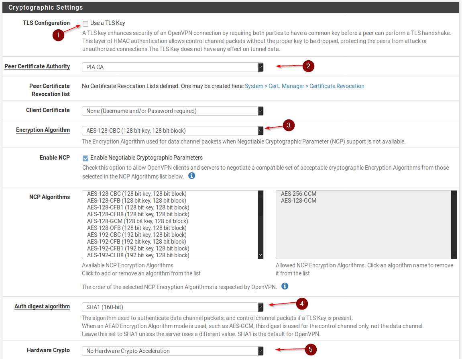Open the Auth digest algorithm dropdown

coord(173,307)
